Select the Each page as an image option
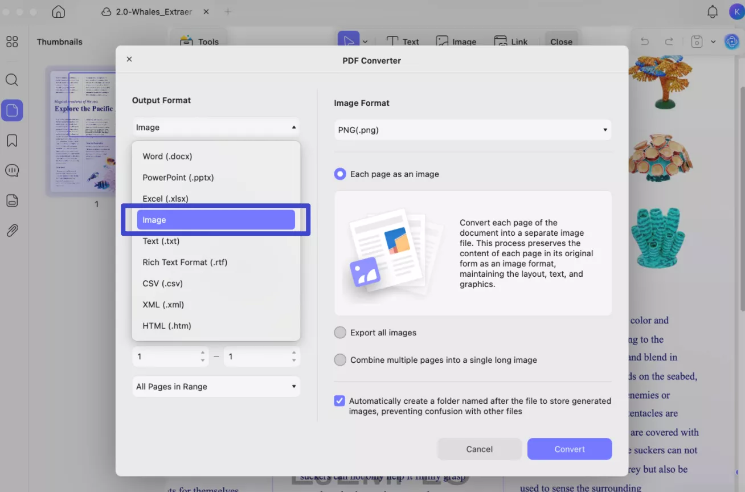745x492 pixels. 340,174
